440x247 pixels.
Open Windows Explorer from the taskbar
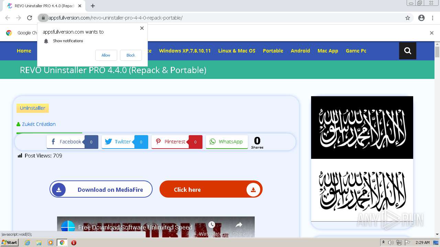pos(39,243)
